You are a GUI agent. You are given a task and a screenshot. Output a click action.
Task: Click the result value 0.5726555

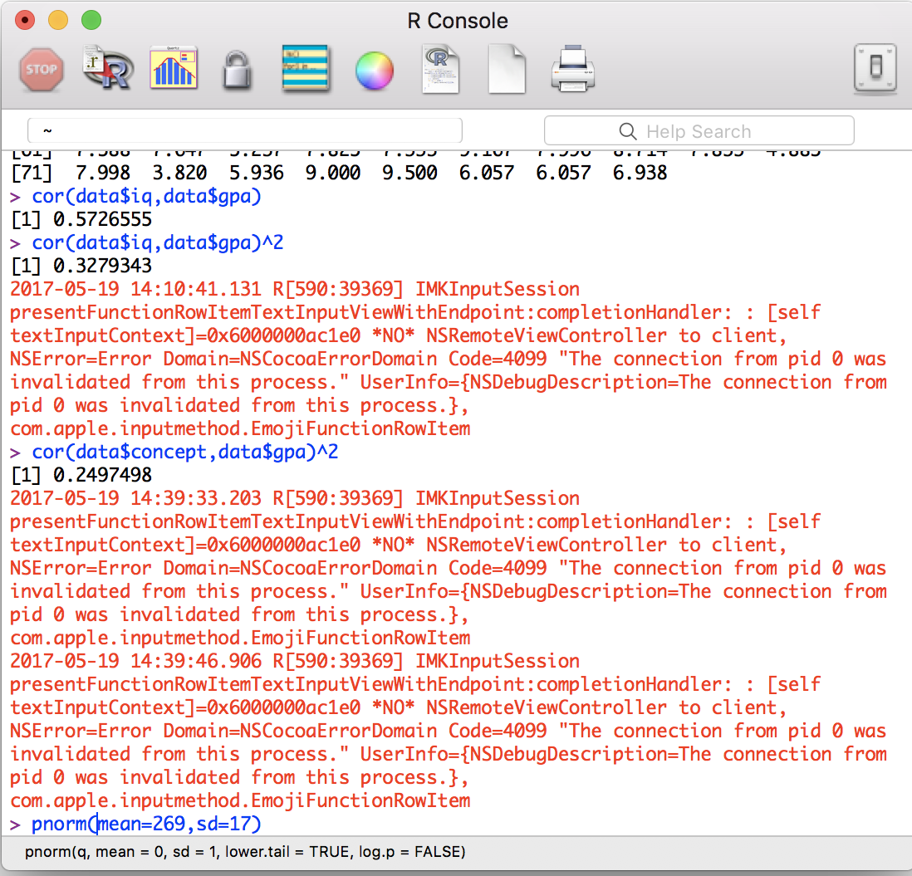point(102,219)
